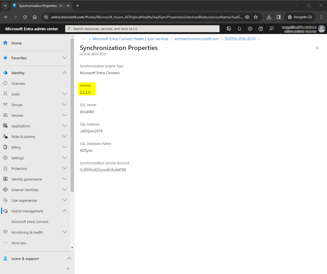
Task: Expand the Groups menu chevron
Action: [x=65, y=105]
